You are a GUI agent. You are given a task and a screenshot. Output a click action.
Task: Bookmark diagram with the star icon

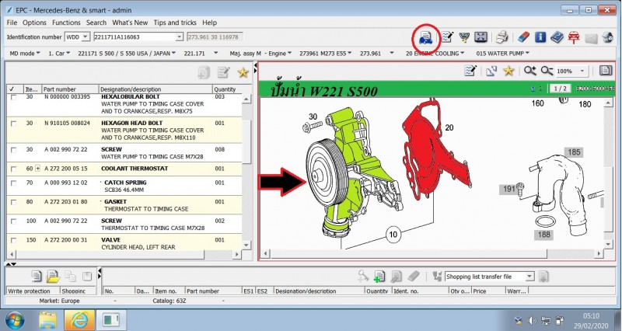(x=508, y=71)
